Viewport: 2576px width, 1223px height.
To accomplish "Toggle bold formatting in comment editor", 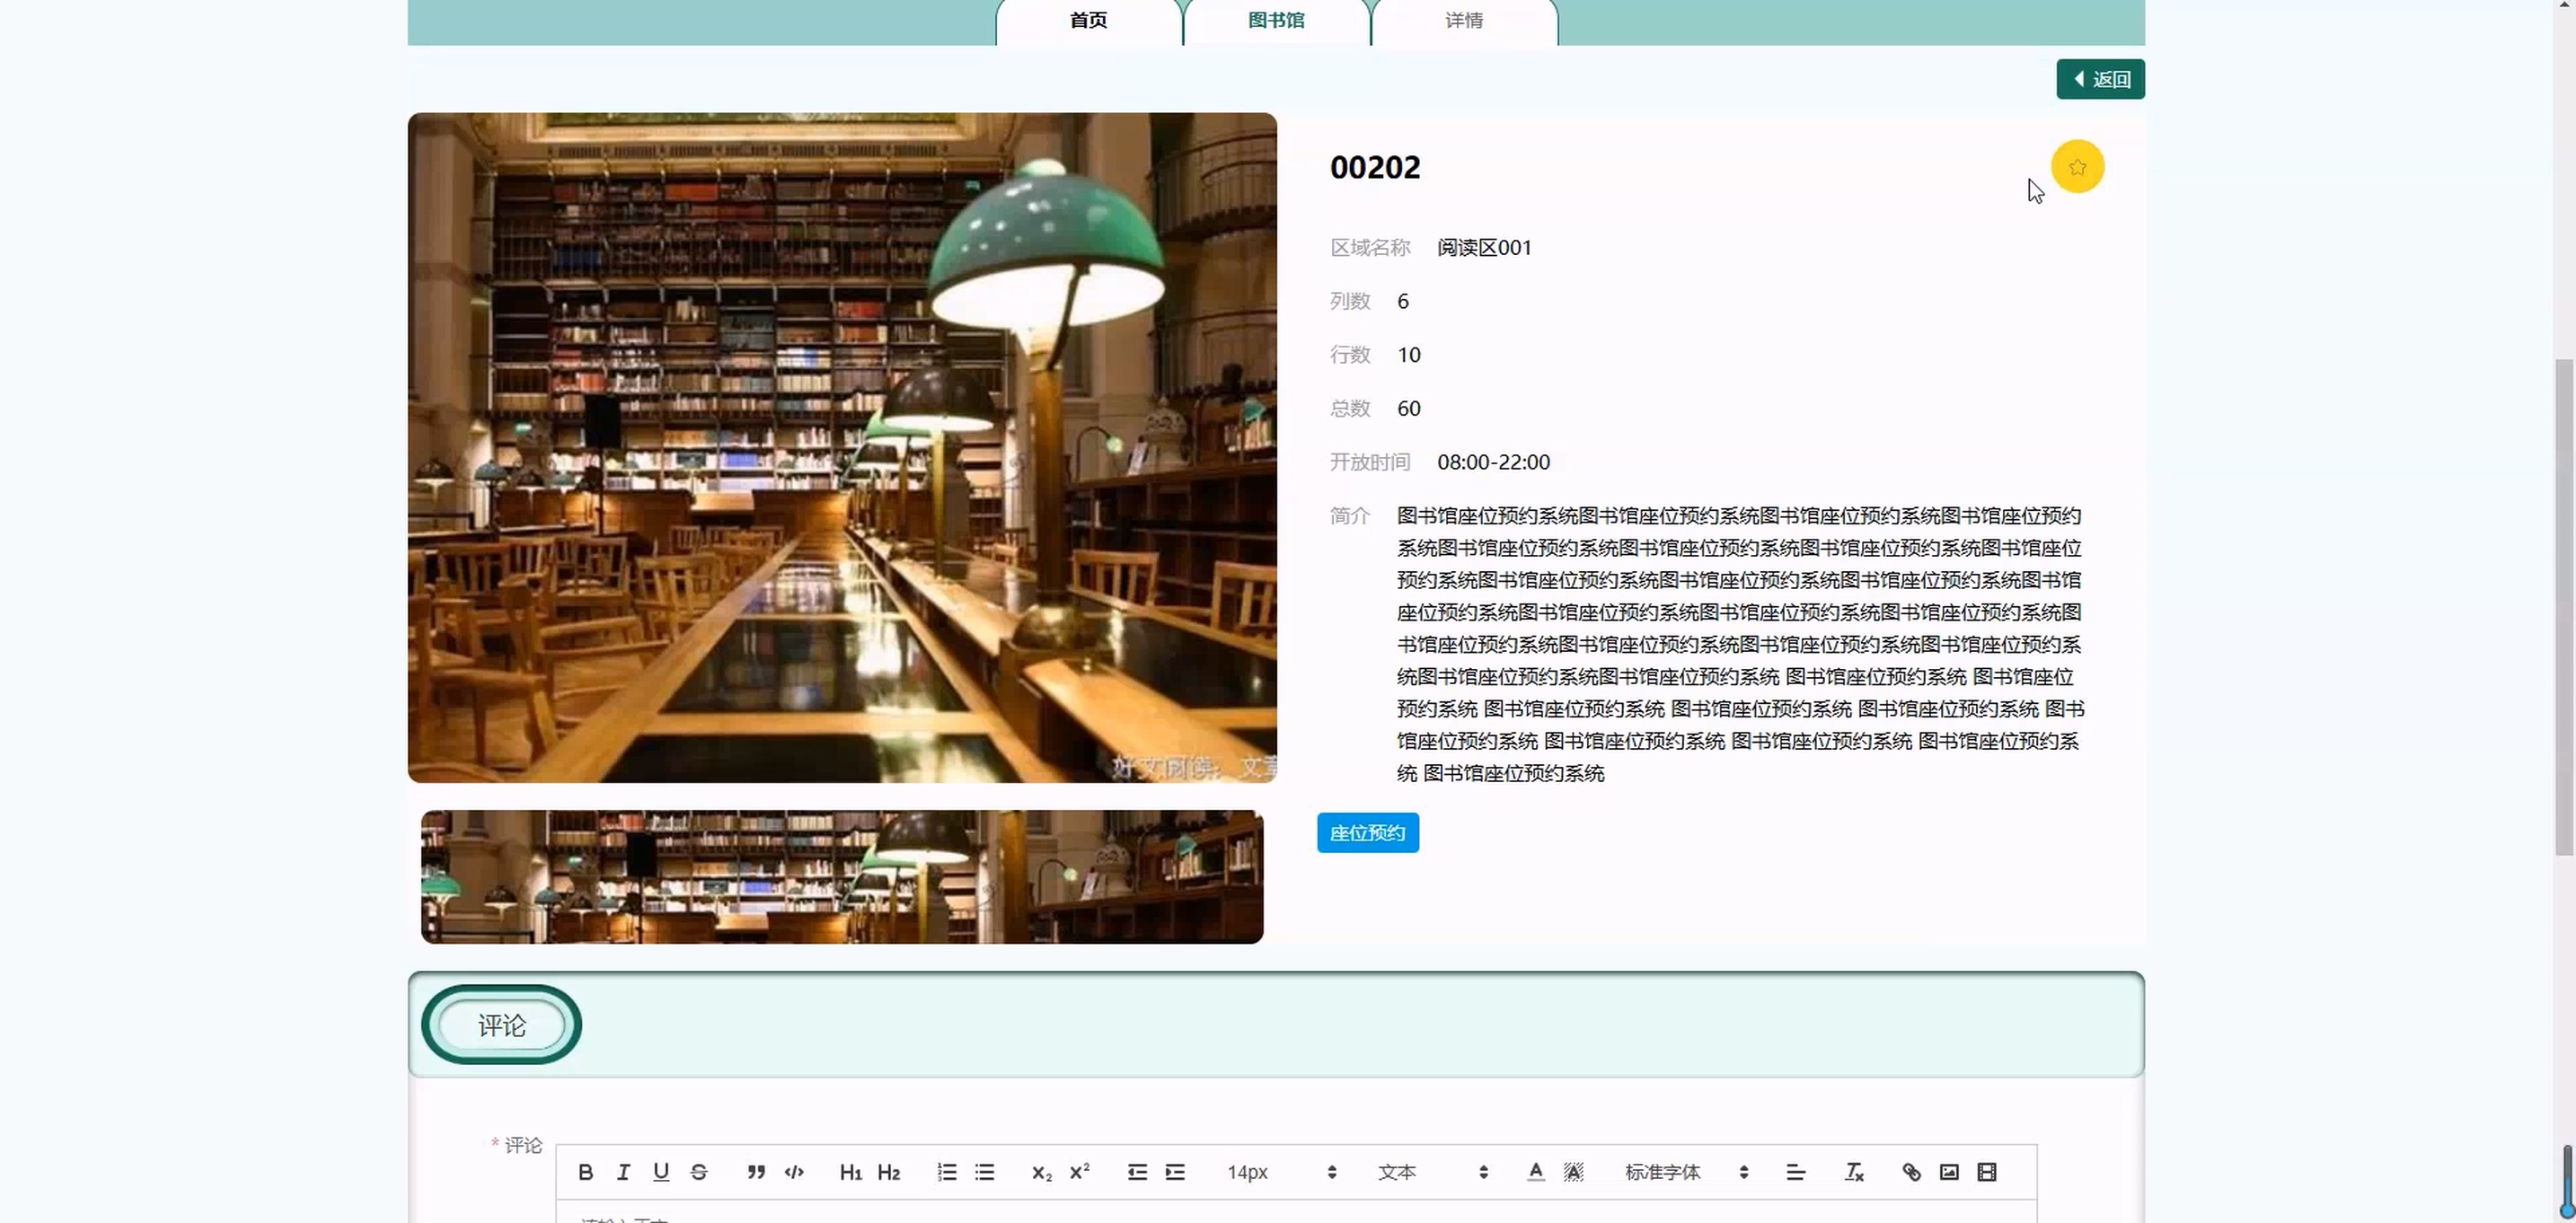I will 586,1172.
